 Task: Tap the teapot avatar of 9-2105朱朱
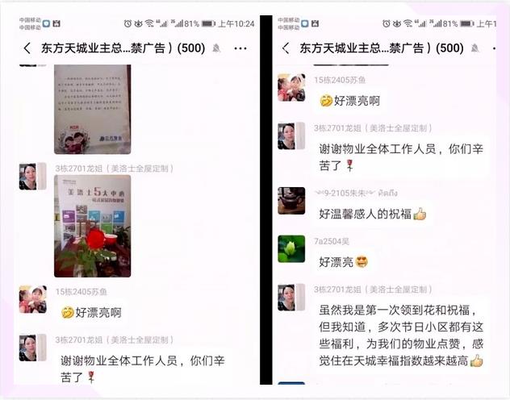[291, 201]
